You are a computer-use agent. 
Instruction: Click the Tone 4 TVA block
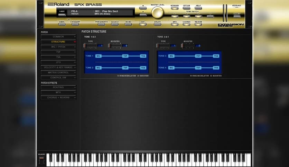[216, 68]
